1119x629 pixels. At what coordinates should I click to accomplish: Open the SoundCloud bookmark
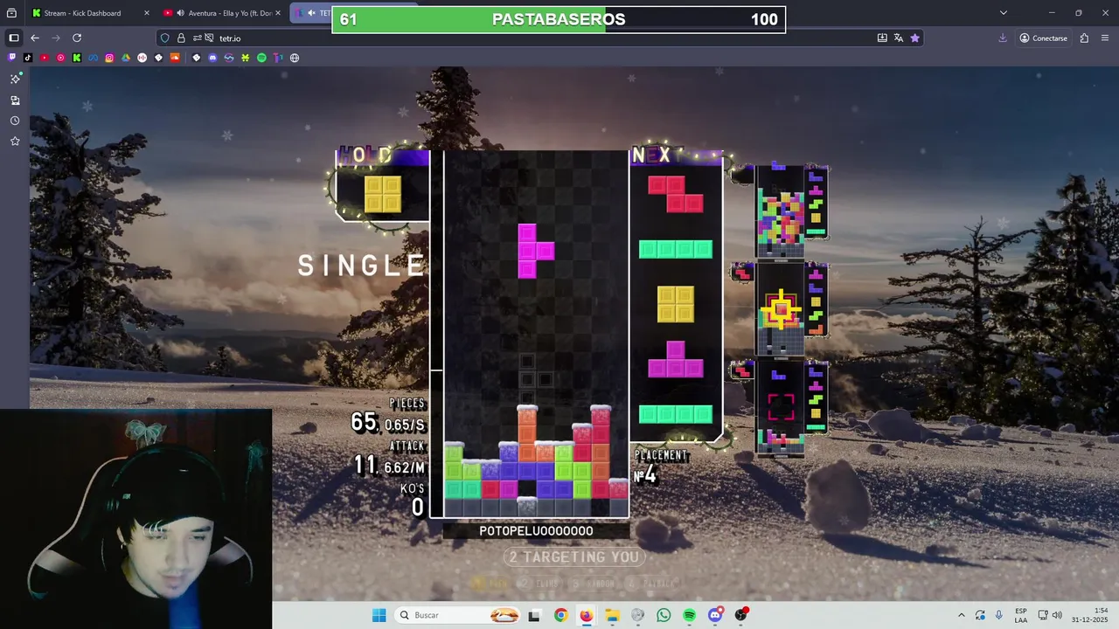point(175,58)
